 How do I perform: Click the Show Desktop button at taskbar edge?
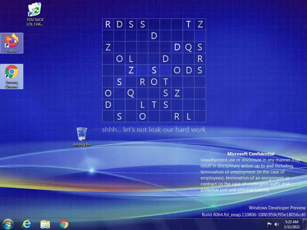tap(305, 224)
